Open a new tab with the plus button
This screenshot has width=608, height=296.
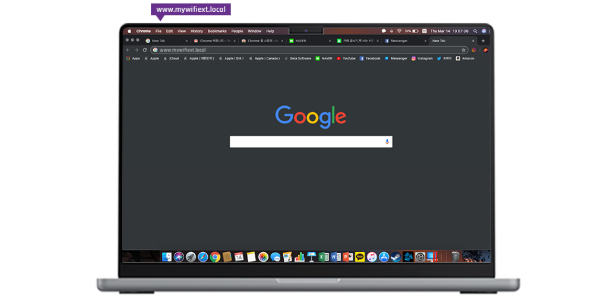[x=483, y=41]
